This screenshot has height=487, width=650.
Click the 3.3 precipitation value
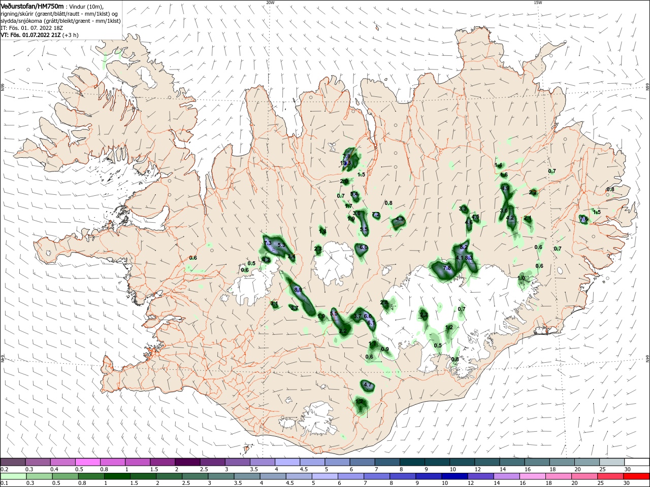point(463,209)
